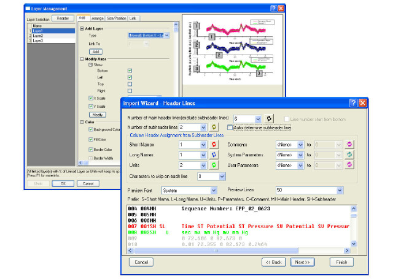Click the magenta refresh icon in Comments row

(349, 144)
